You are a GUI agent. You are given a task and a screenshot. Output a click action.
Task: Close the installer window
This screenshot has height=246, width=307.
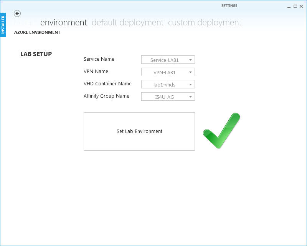[x=301, y=6]
